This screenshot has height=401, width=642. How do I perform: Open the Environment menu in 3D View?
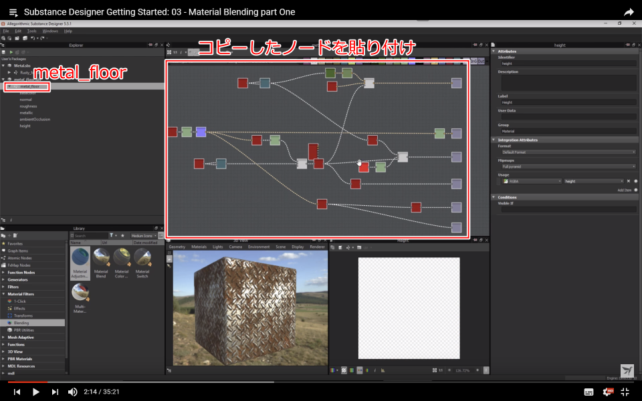[259, 247]
